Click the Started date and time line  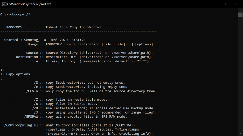point(45,40)
